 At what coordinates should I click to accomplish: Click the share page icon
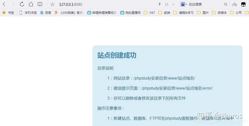(x=167, y=4)
